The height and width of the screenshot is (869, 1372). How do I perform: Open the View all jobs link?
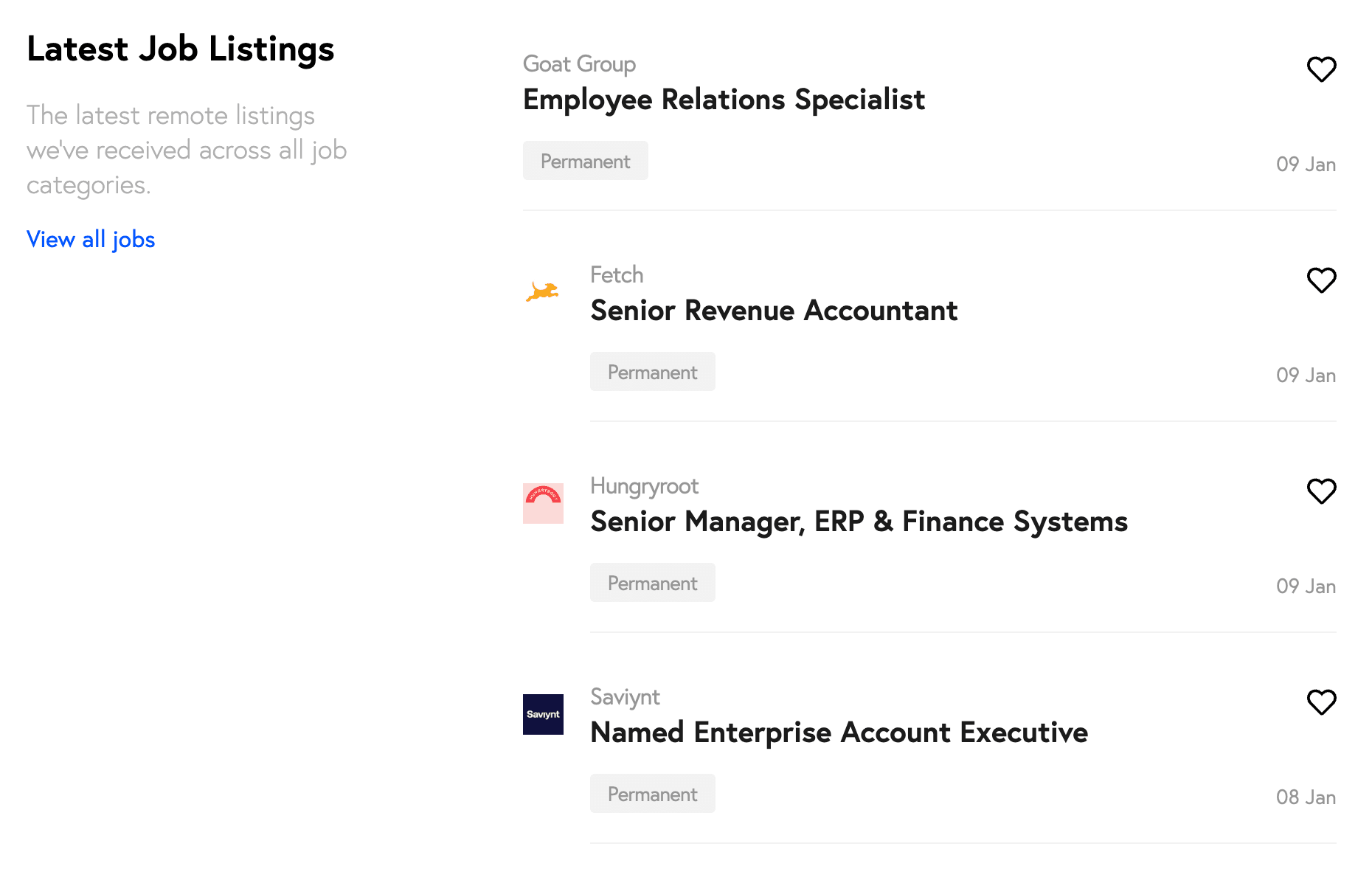pos(91,239)
